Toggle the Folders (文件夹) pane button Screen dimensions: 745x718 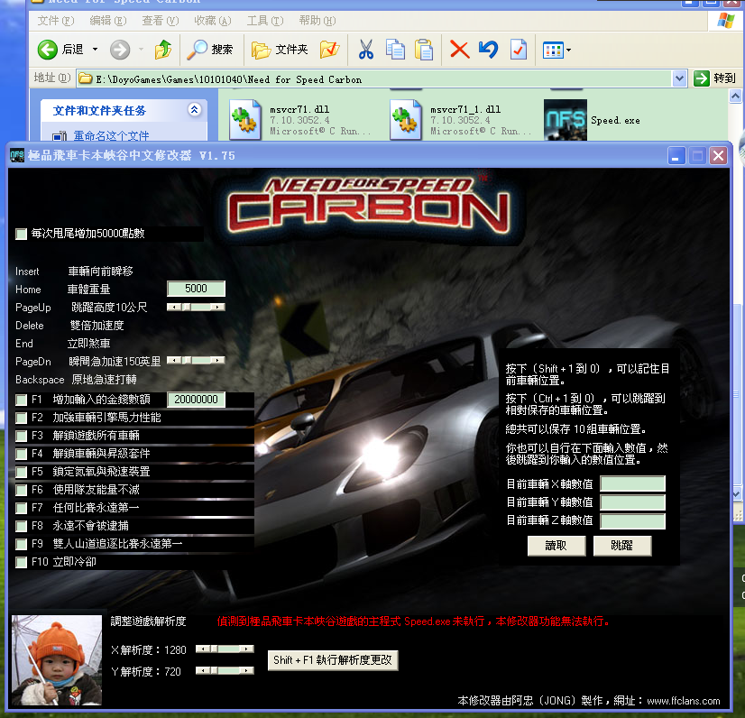tap(280, 50)
